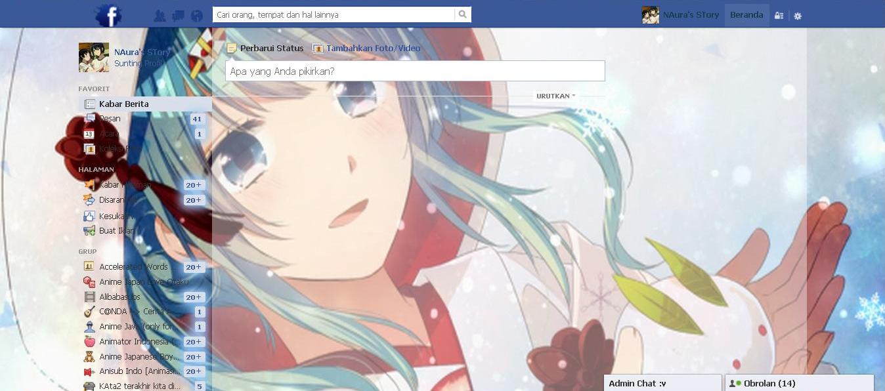Open the Obrolan (14) chat tab

tap(800, 383)
